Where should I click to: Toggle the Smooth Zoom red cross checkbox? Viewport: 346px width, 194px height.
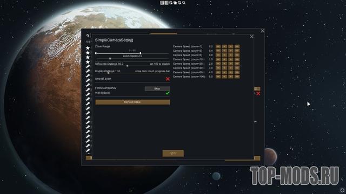point(168,79)
